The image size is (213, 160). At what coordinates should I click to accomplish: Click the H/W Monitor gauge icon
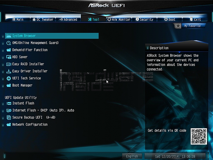[x=109, y=19]
